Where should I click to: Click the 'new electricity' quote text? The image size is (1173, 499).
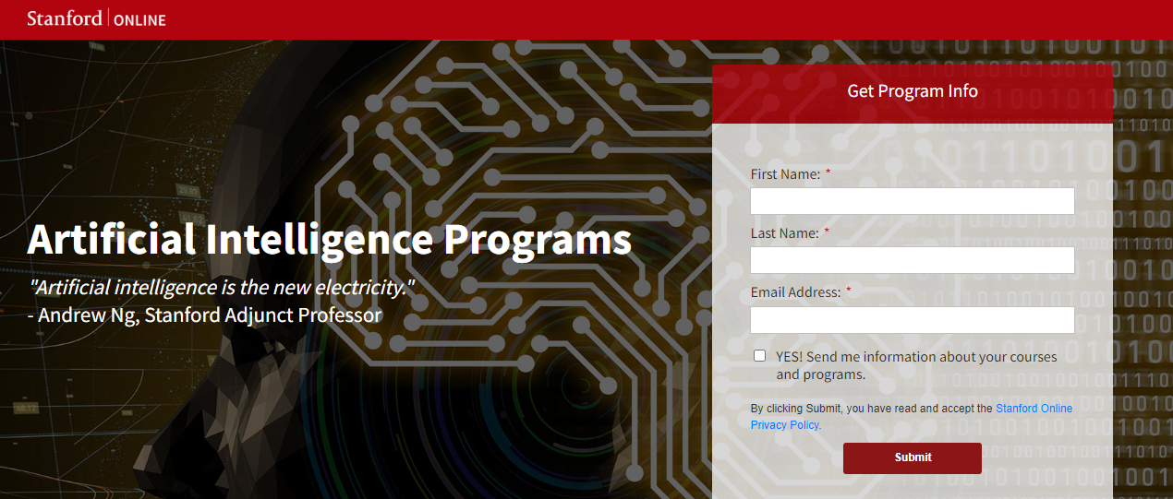click(x=222, y=287)
